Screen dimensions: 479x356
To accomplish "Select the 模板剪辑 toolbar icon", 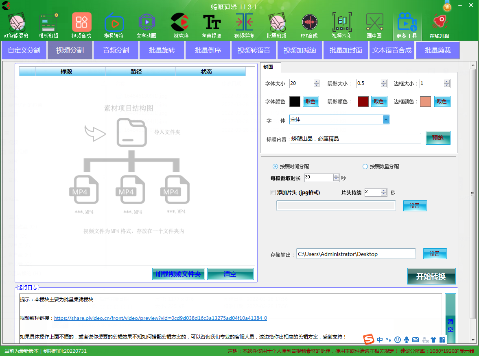I will [49, 24].
